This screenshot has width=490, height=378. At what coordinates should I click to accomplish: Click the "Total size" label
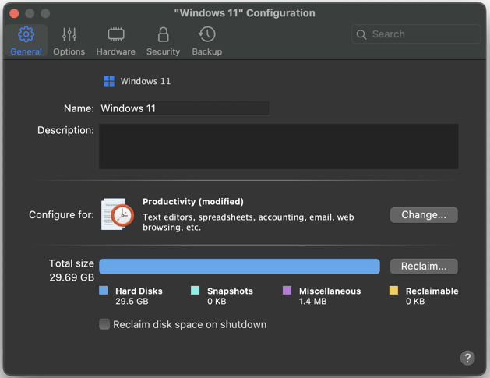click(72, 263)
